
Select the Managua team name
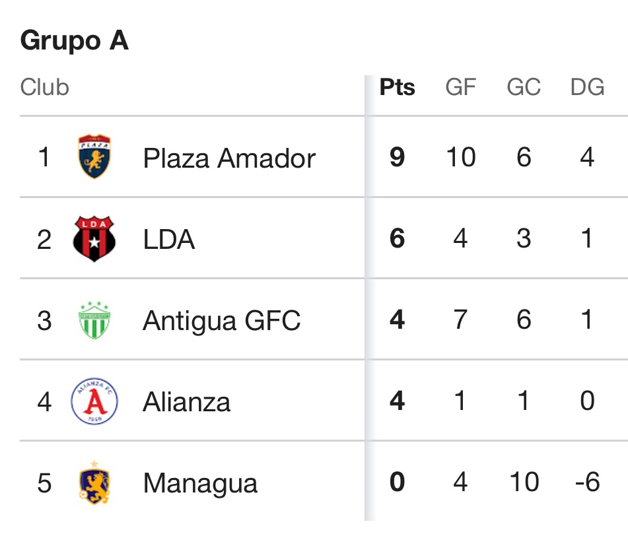pos(200,483)
